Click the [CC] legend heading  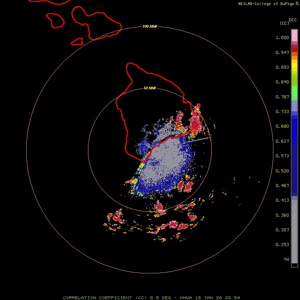point(284,23)
